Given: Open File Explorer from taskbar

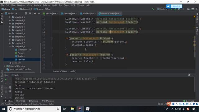Looking at the screenshot, I should point(72,109).
